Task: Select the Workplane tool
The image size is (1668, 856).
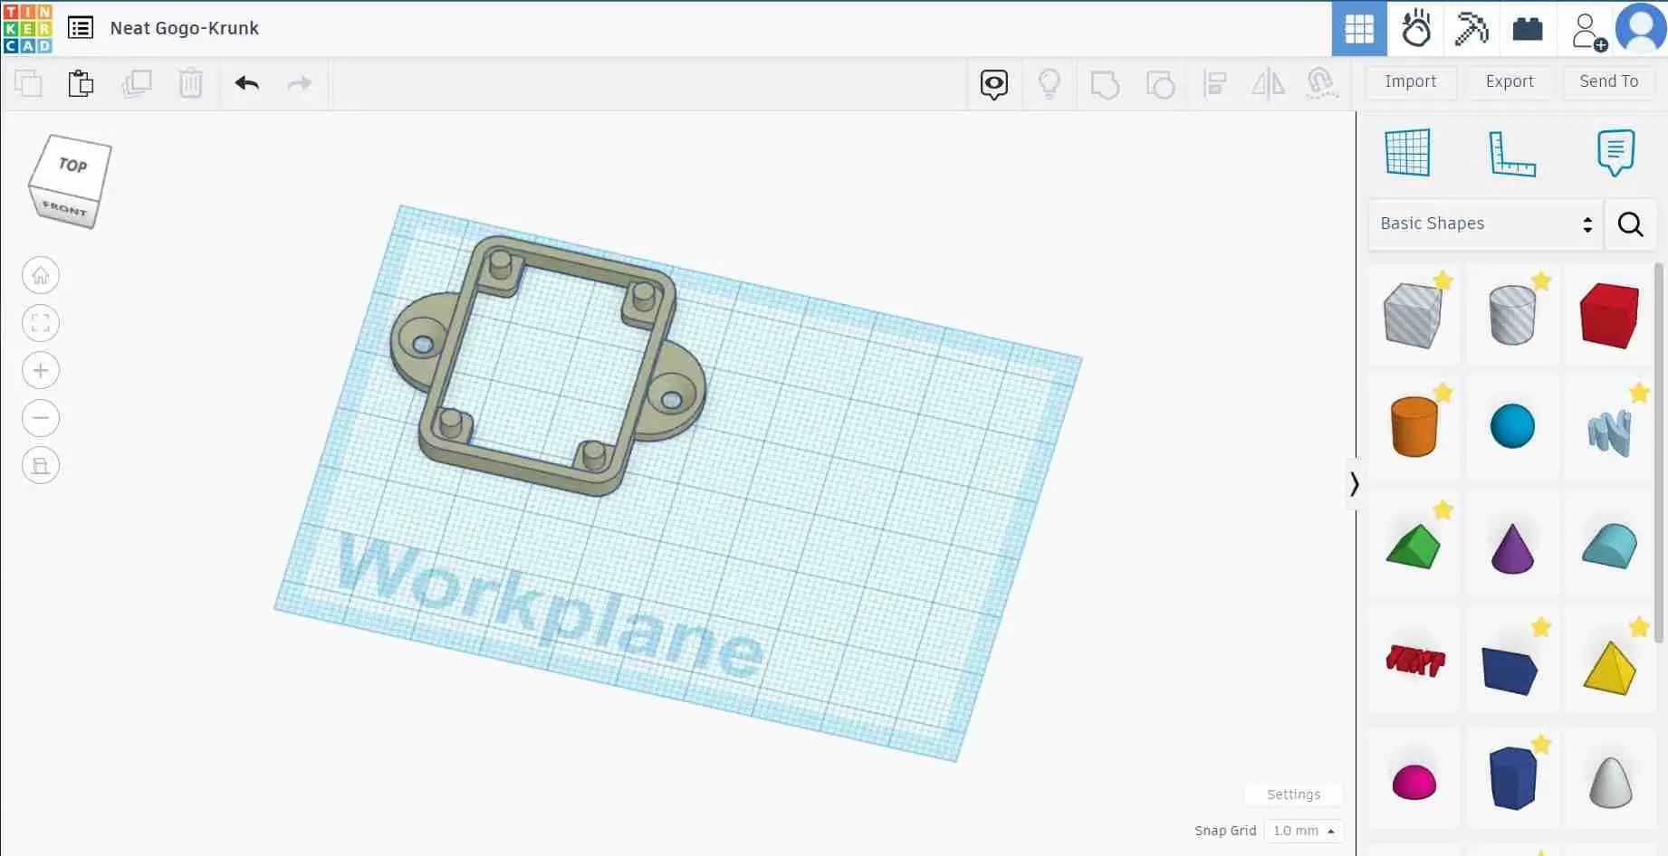Action: [x=1408, y=152]
